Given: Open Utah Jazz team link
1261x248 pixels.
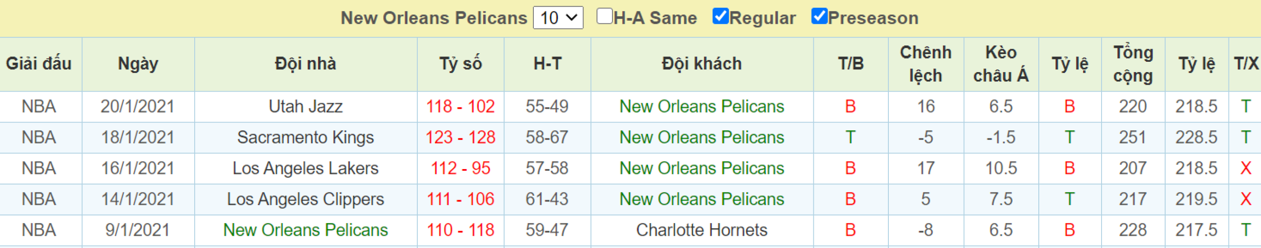Looking at the screenshot, I should pyautogui.click(x=305, y=106).
